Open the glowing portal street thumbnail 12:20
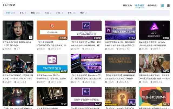Viewport: 173px width, 109px height. point(120,96)
